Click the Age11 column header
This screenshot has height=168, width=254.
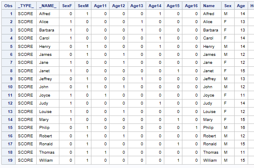(x=100, y=6)
